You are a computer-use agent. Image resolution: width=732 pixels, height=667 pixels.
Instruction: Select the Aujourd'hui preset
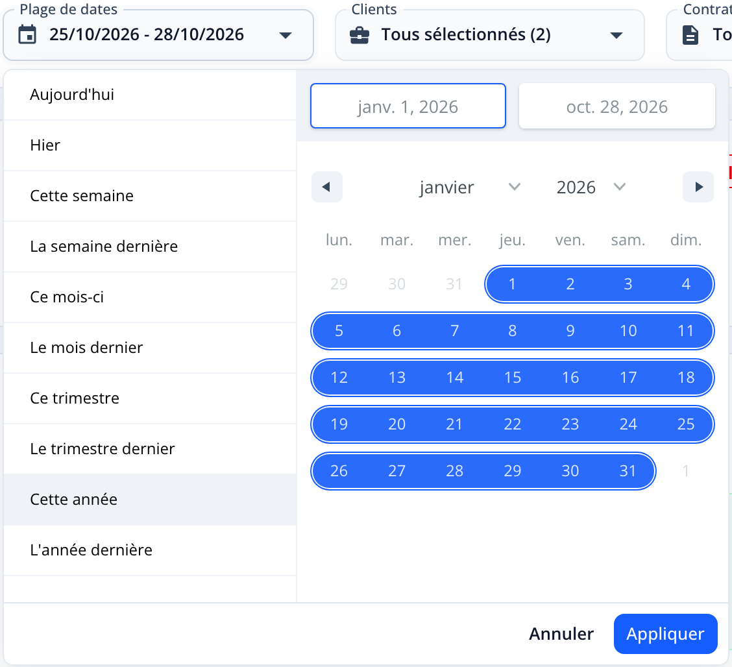point(150,95)
